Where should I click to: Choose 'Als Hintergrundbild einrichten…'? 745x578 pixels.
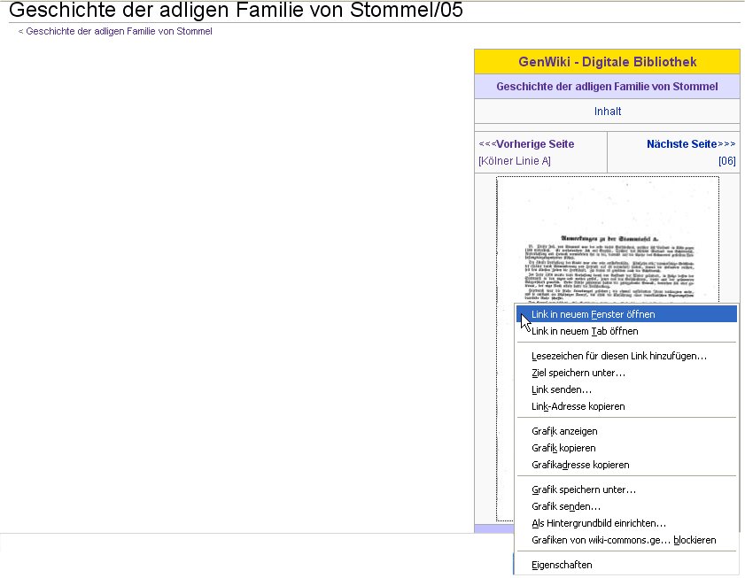599,523
